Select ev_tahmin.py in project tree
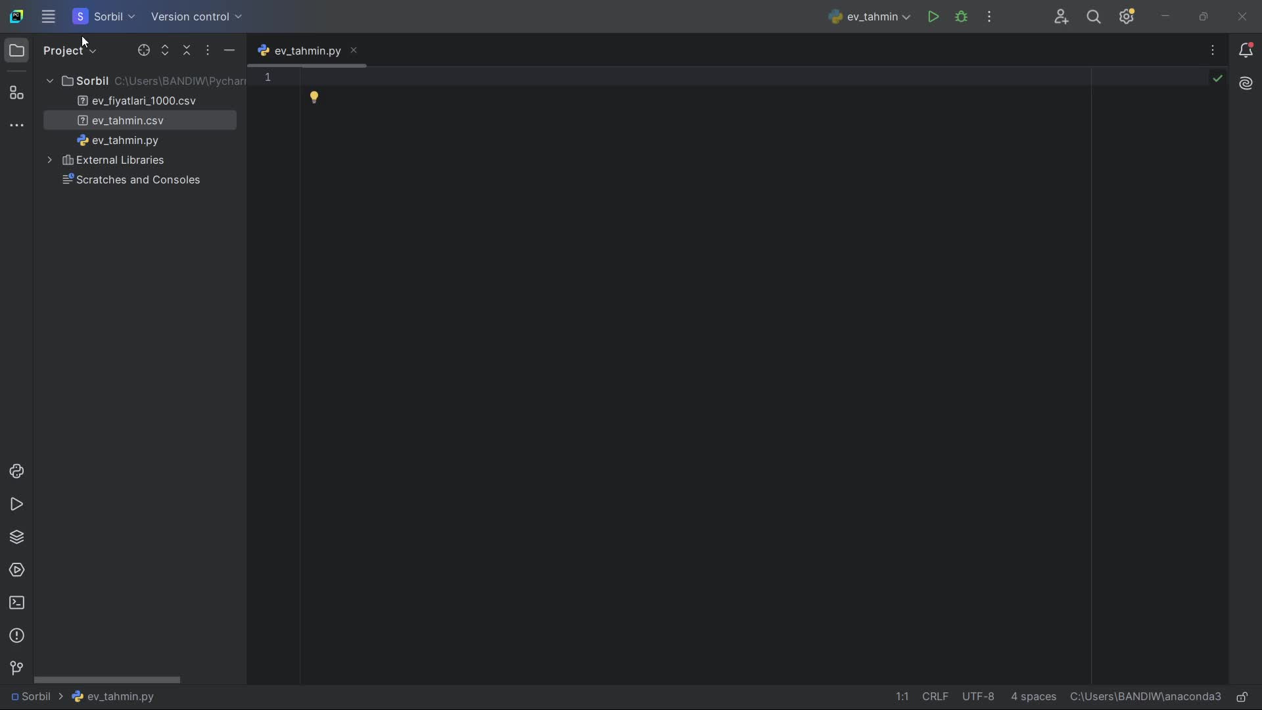Screen dimensions: 1262x710 coord(140,141)
